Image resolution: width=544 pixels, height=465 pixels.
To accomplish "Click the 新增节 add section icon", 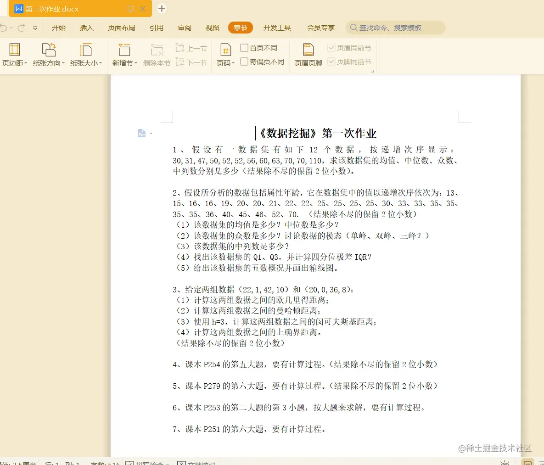I will [124, 50].
